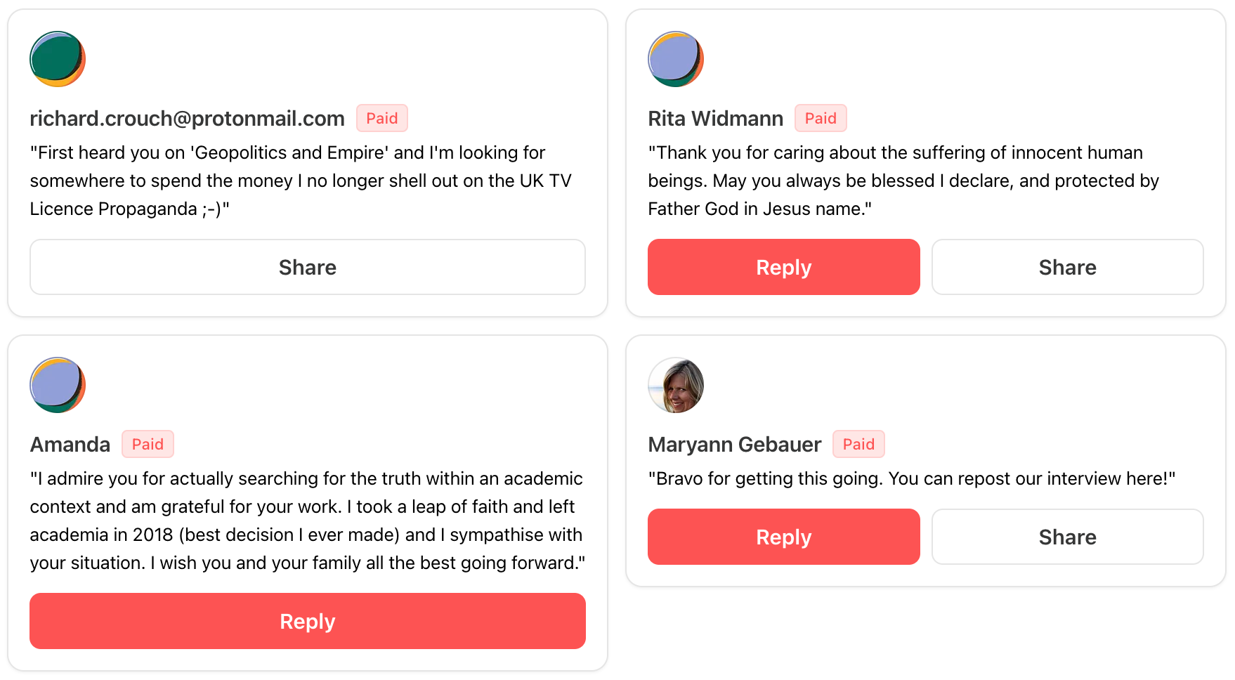Reply to Rita Widmann's comment
Screen dimensions: 1235x680
point(783,267)
